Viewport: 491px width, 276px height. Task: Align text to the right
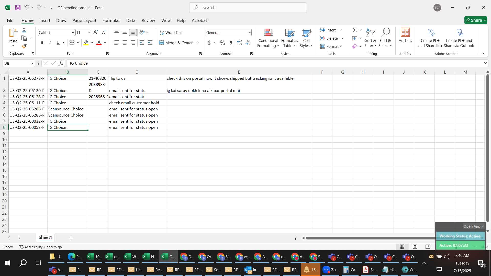133,43
